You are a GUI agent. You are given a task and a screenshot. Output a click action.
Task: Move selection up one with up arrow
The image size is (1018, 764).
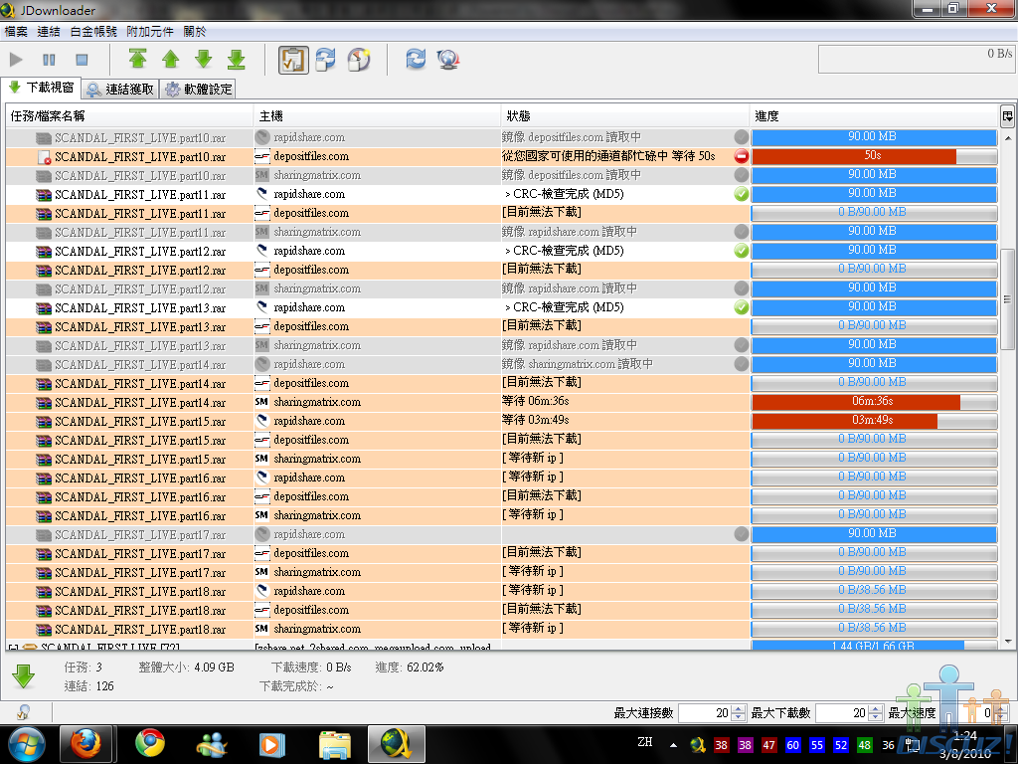pos(171,59)
